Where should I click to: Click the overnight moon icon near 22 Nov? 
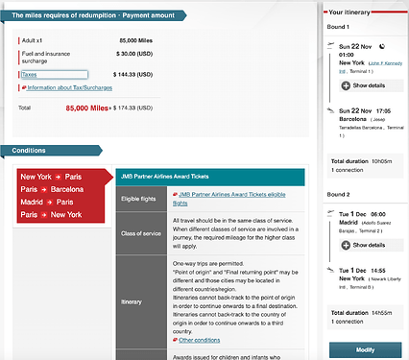tap(382, 47)
